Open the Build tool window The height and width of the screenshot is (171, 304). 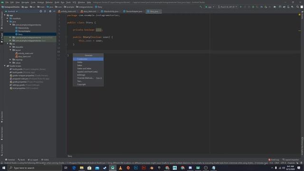click(x=21, y=160)
